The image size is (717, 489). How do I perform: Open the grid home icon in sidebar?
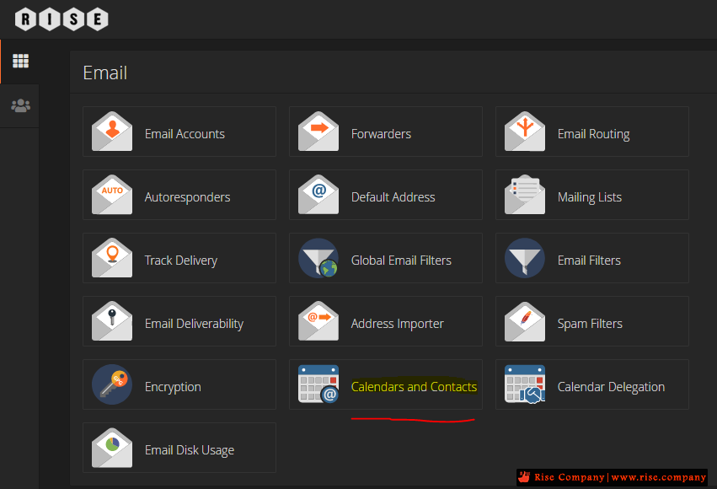pyautogui.click(x=20, y=61)
